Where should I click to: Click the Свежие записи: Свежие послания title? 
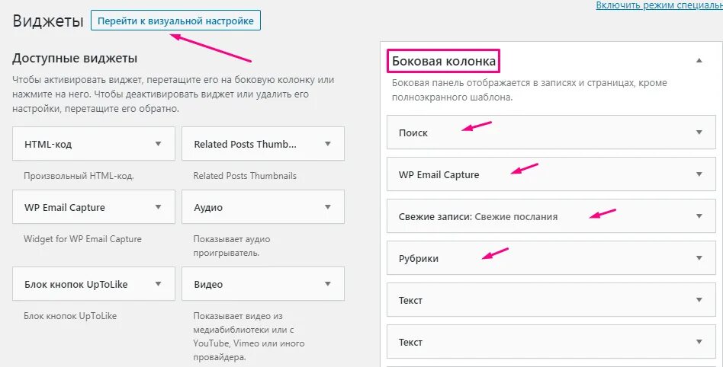(477, 216)
